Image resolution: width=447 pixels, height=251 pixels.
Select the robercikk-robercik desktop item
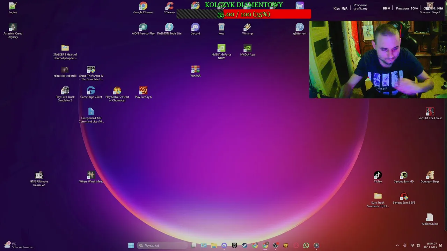pos(65,72)
